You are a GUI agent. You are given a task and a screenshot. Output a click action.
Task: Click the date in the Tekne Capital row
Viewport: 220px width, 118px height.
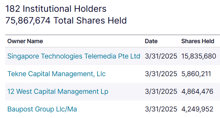click(161, 74)
